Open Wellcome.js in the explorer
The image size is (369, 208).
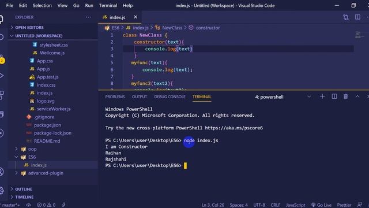pyautogui.click(x=52, y=53)
